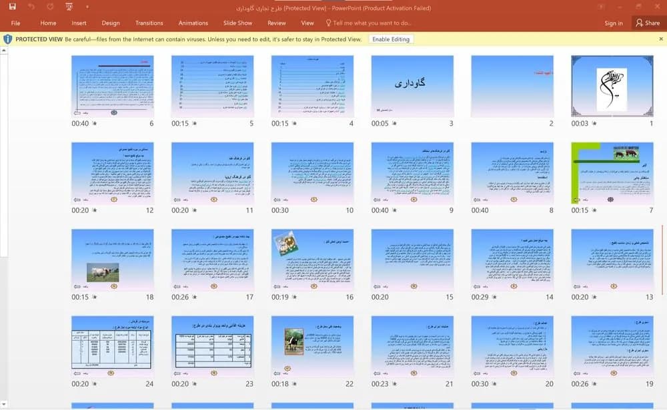Viewport: 667px width, 410px height.
Task: Click the 00:29 timing under slide 14
Action: [x=480, y=297]
